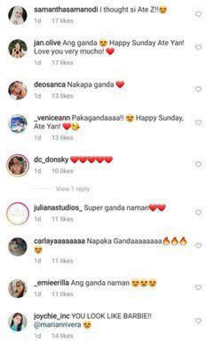Screen dimensions: 213x345
Task: Expand View 1 reply under dc_donsky
Action: [x=72, y=189]
